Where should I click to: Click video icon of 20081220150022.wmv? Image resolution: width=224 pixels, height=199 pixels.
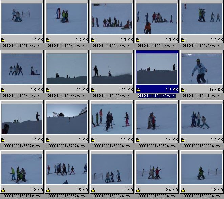click(183, 140)
